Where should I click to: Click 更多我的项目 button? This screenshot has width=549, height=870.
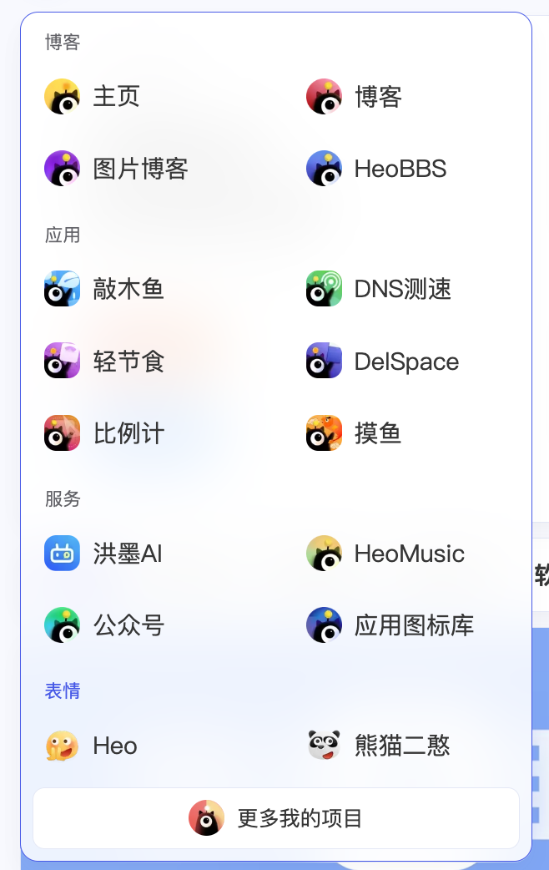pos(276,818)
